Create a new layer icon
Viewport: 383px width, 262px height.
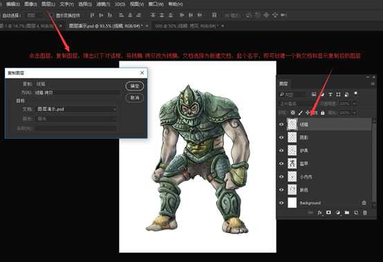click(356, 212)
